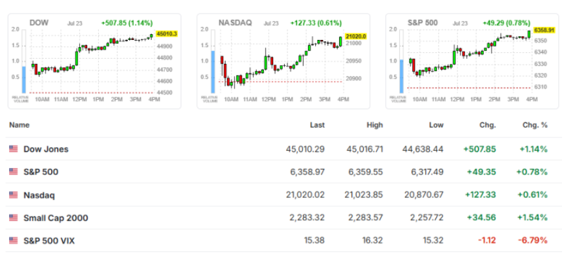The height and width of the screenshot is (256, 573).
Task: Click the 6358.91 price label on S&P chart
Action: click(x=545, y=30)
